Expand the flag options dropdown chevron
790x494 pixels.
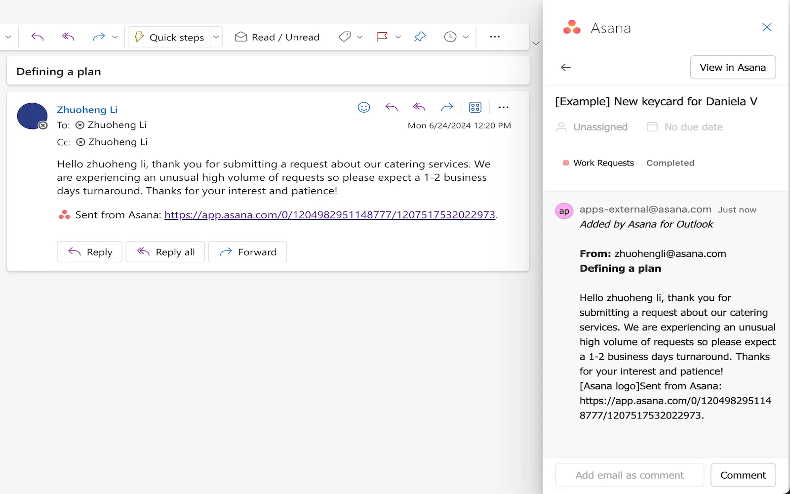[398, 37]
